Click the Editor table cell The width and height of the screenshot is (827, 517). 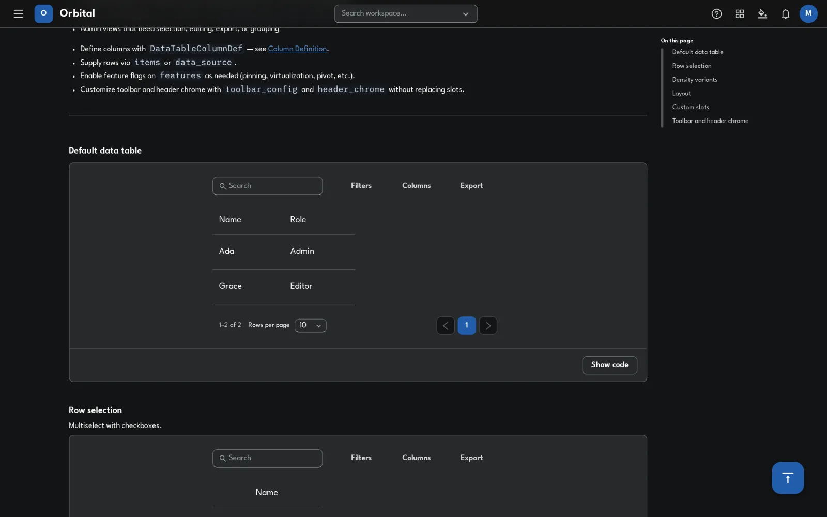pyautogui.click(x=301, y=286)
